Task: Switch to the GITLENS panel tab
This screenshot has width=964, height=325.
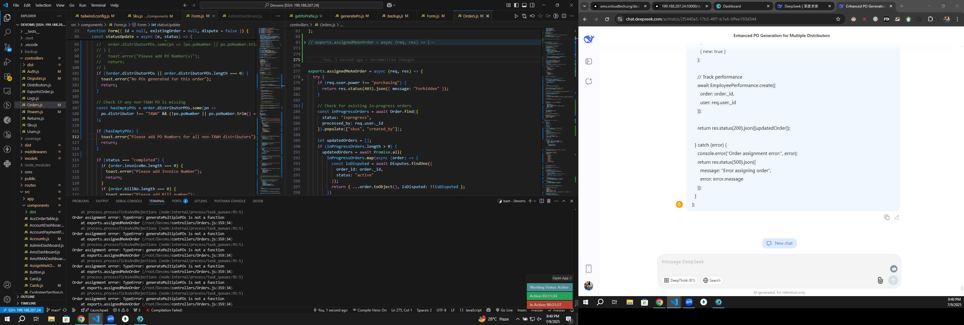Action: (x=201, y=201)
